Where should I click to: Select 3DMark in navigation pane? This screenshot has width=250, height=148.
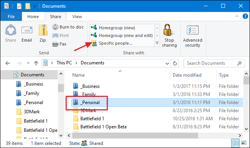click(x=28, y=112)
